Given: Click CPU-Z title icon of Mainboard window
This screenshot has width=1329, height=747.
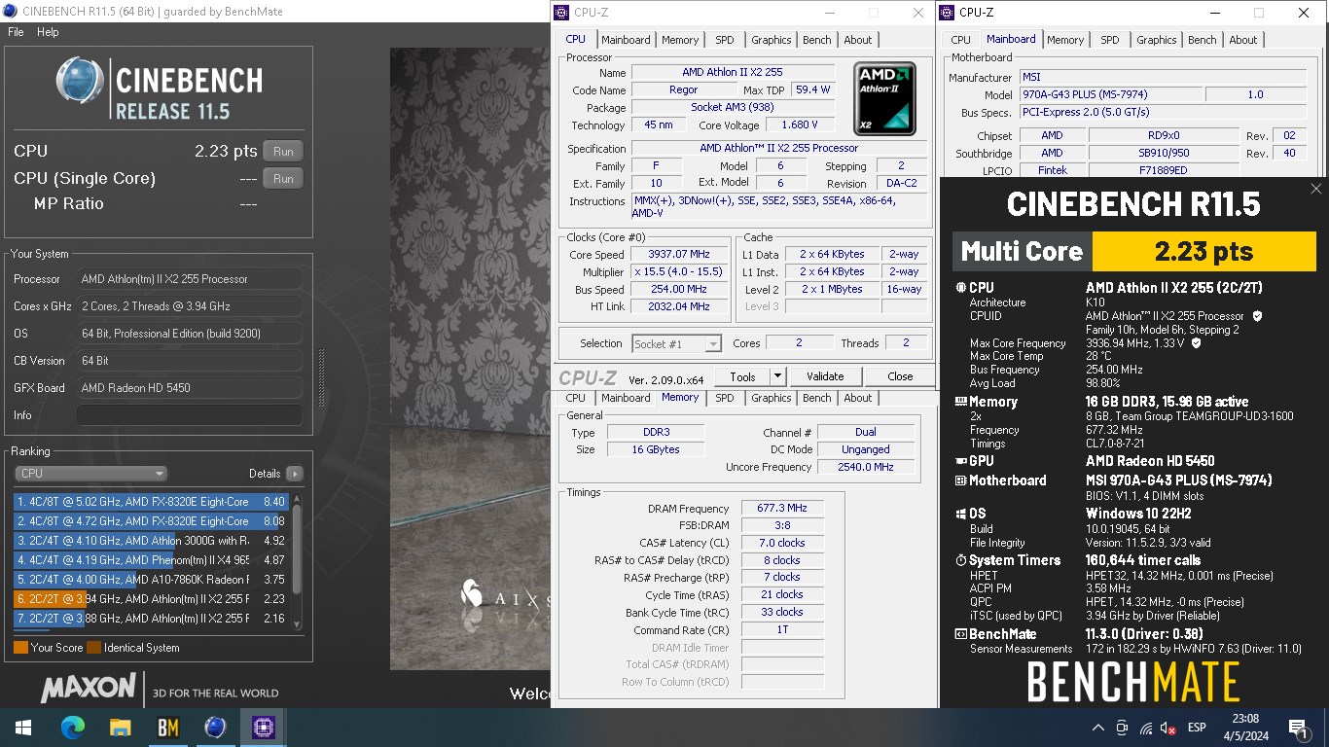Looking at the screenshot, I should 948,13.
